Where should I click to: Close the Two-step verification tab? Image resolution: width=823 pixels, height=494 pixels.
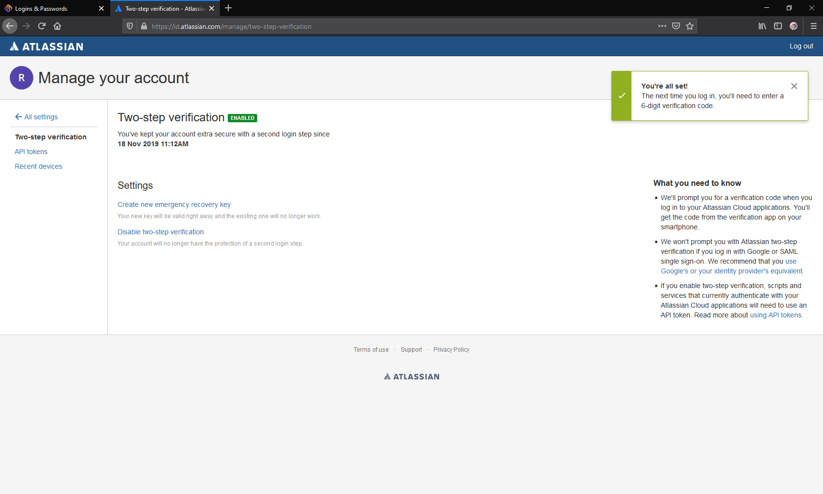tap(212, 8)
